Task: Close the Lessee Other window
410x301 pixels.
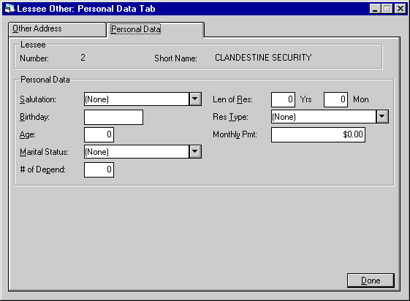Action: (400, 9)
